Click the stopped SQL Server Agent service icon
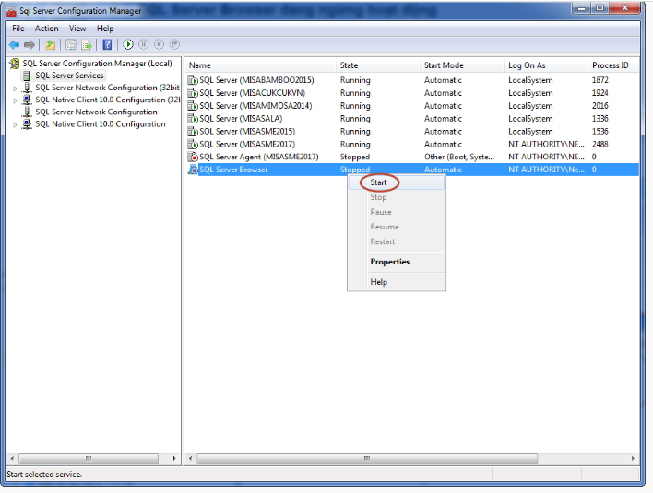This screenshot has width=653, height=493. pos(193,157)
